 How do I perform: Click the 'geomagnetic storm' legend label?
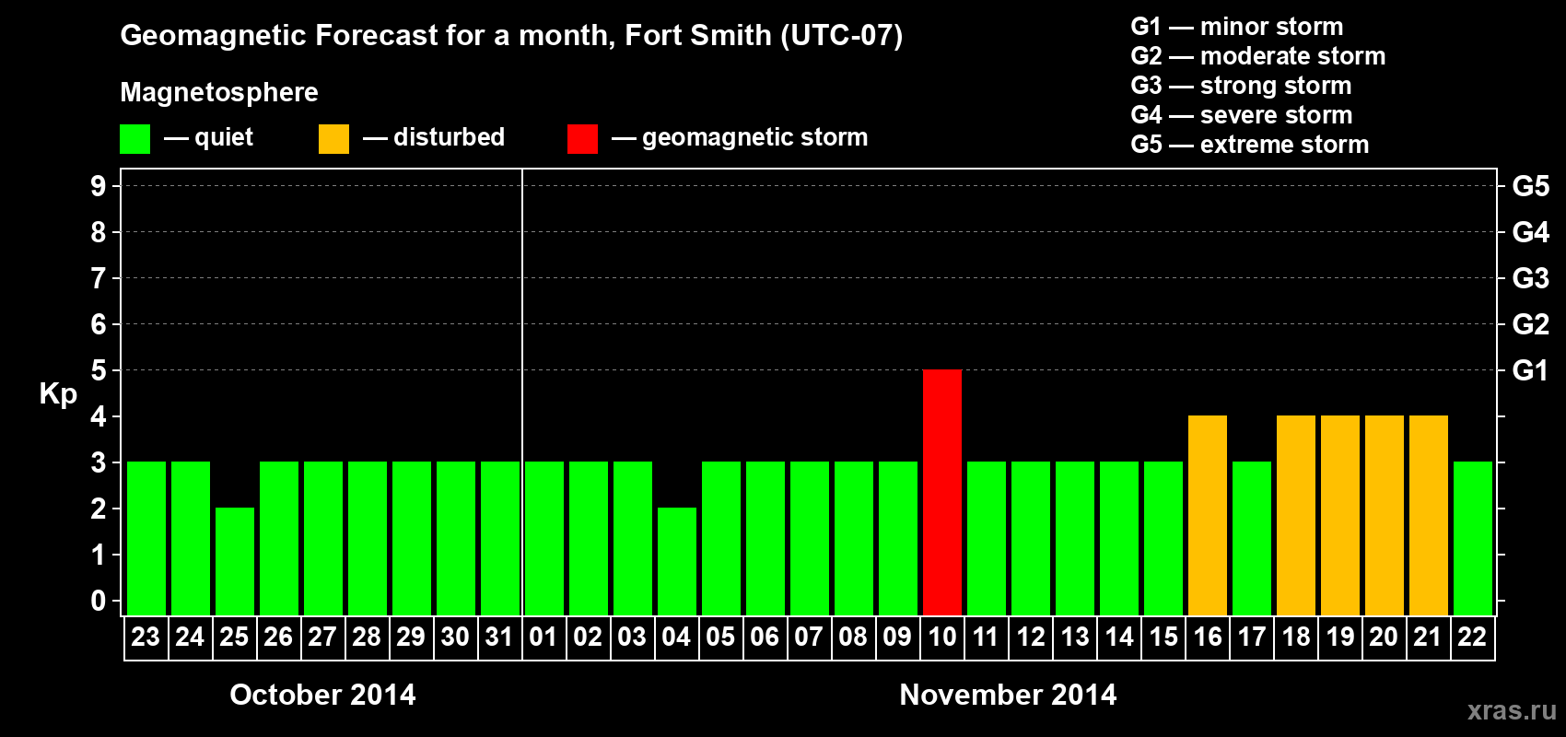point(755,138)
